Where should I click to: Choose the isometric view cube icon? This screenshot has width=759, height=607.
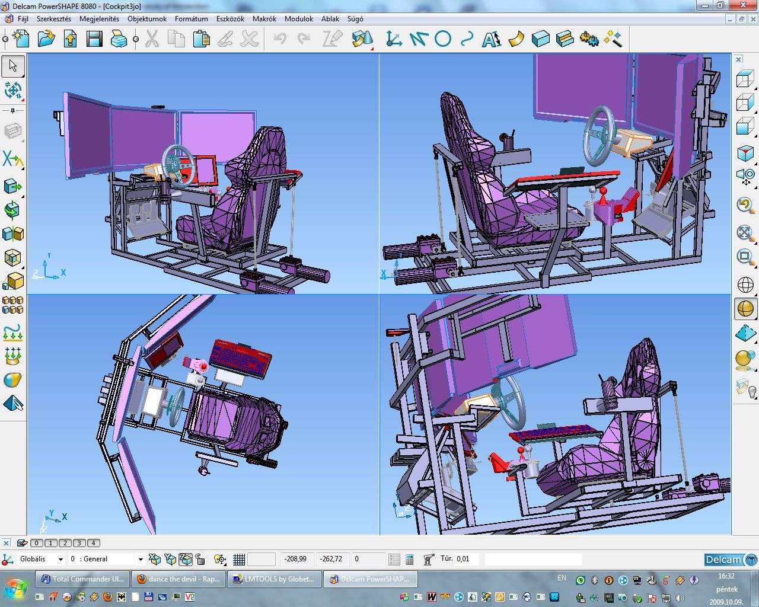745,154
